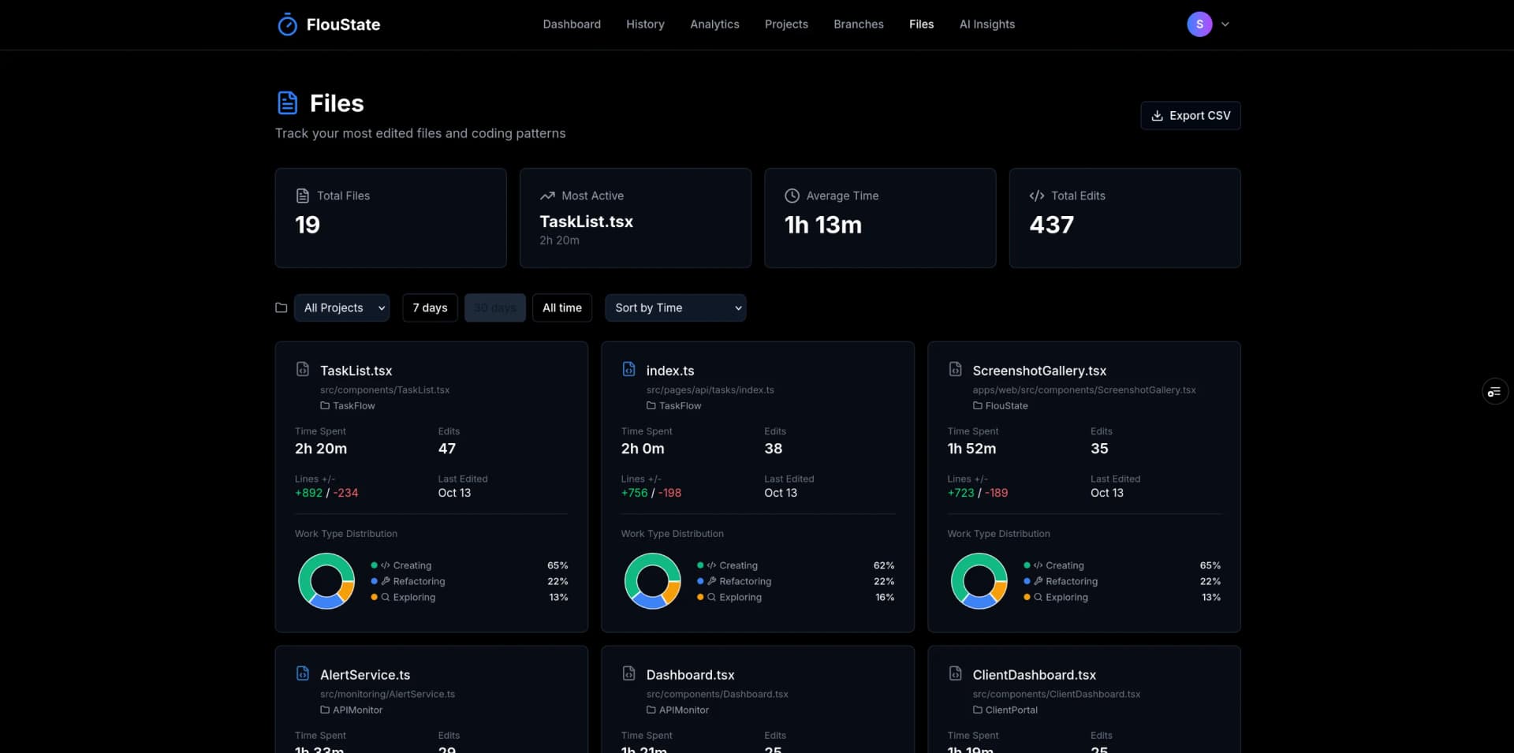Click the folder icon beside the project filter
1514x753 pixels.
coord(281,308)
